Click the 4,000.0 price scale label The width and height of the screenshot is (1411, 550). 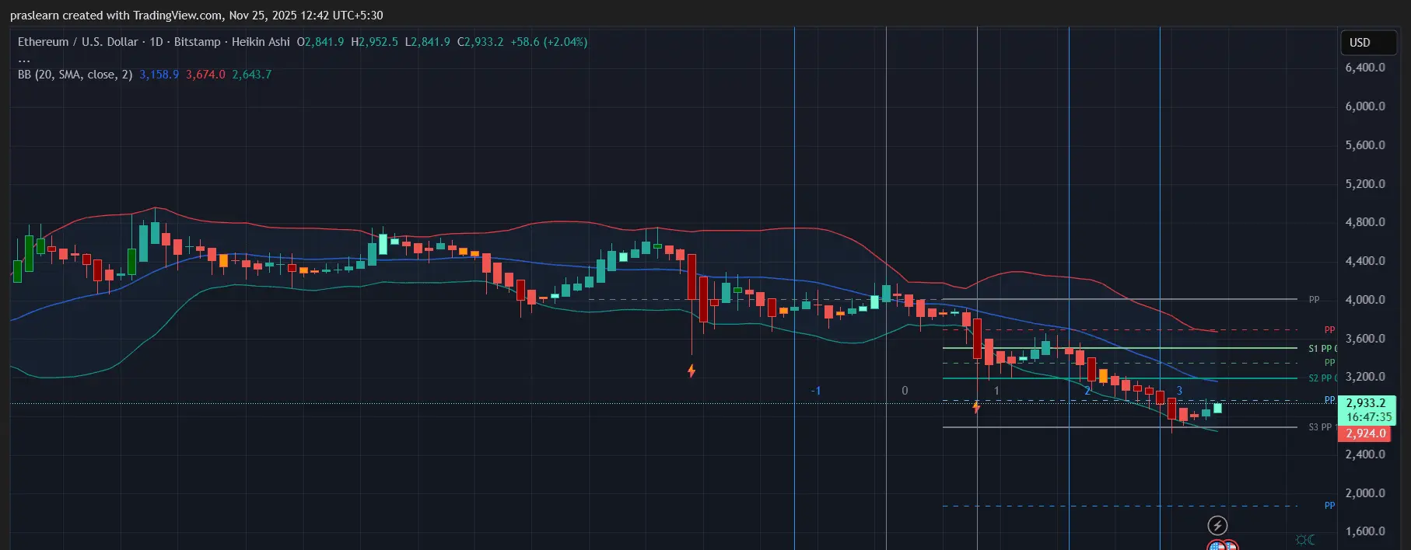coord(1365,300)
